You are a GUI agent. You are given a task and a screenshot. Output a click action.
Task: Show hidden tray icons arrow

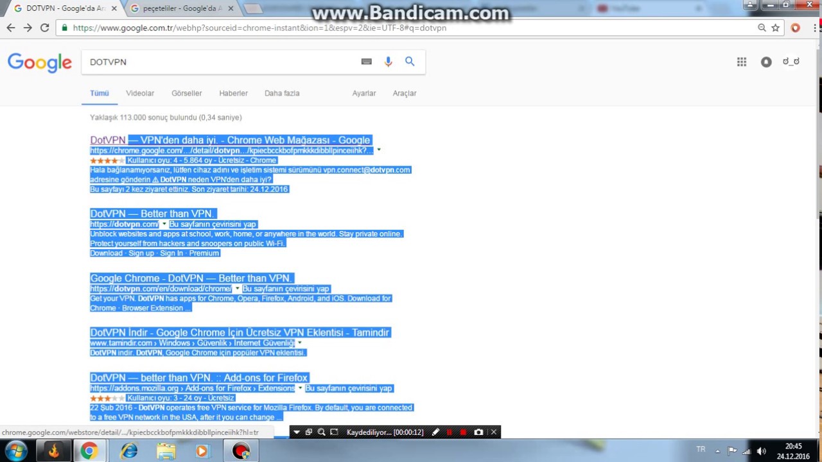click(x=717, y=450)
